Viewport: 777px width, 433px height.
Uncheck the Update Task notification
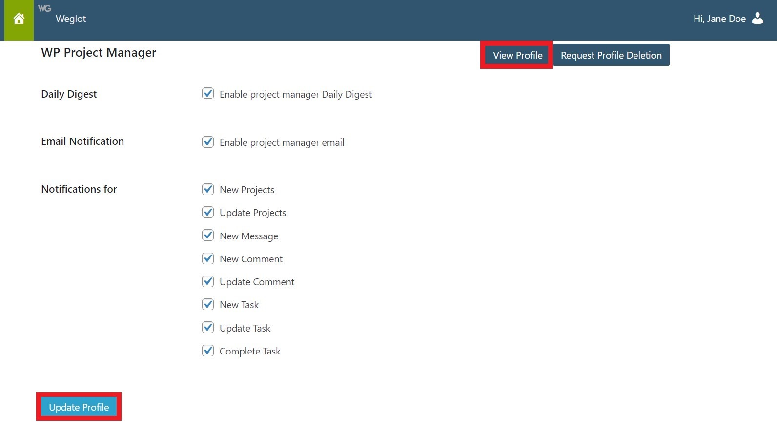(208, 327)
